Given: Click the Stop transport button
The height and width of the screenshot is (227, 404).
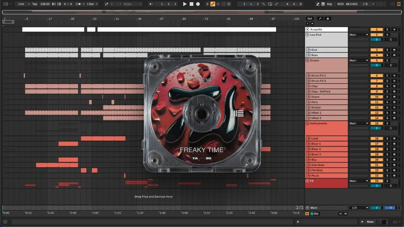Looking at the screenshot, I should pyautogui.click(x=191, y=4).
